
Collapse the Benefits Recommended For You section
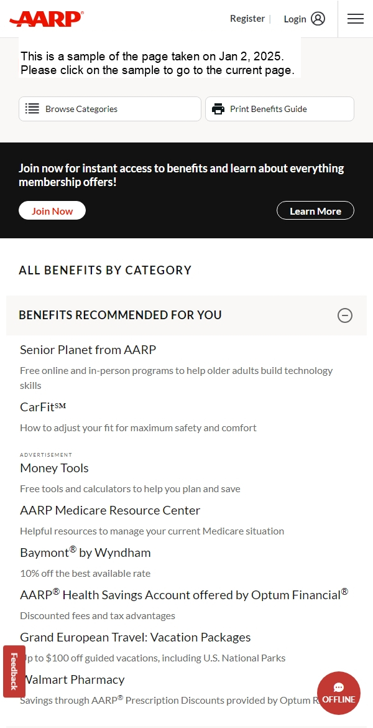[x=344, y=315]
